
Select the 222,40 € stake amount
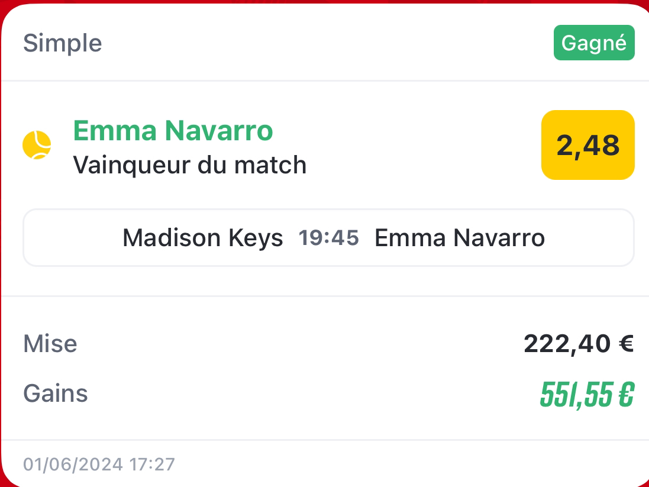[x=579, y=344]
